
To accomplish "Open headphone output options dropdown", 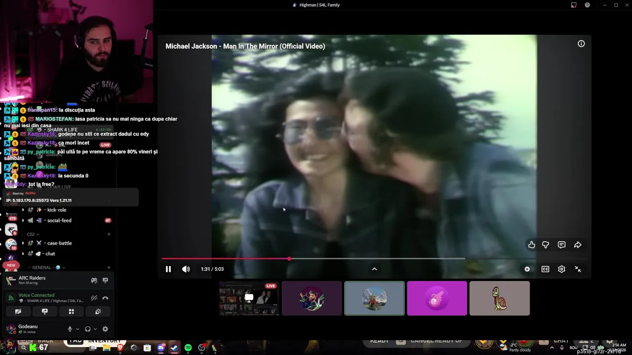I will click(95, 329).
